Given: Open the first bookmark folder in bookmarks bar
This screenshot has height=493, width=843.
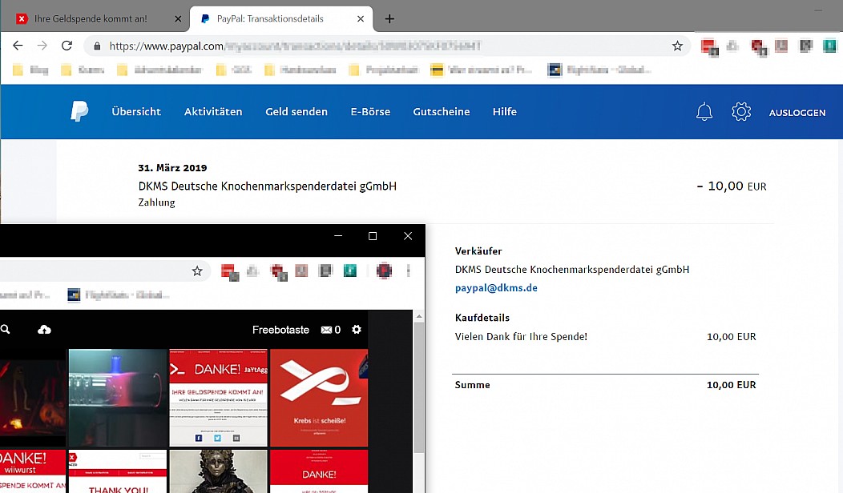Looking at the screenshot, I should click(30, 70).
